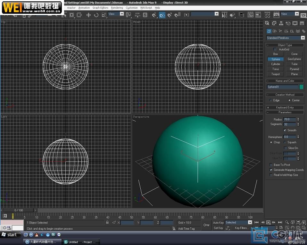Select the Helpers category icon

[x=292, y=31]
